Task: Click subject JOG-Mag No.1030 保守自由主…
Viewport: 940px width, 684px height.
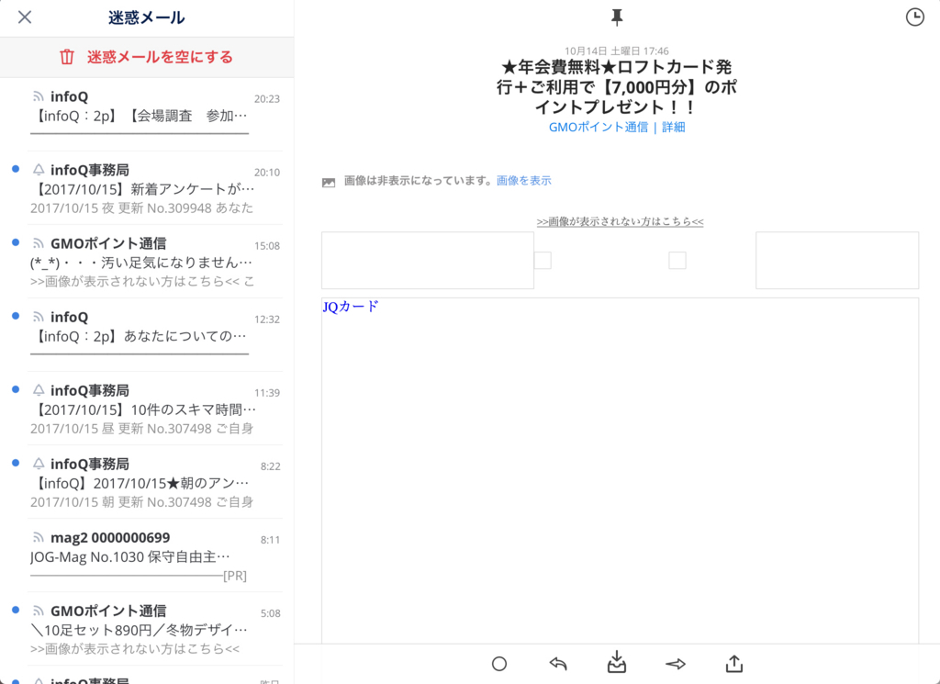Action: click(130, 557)
